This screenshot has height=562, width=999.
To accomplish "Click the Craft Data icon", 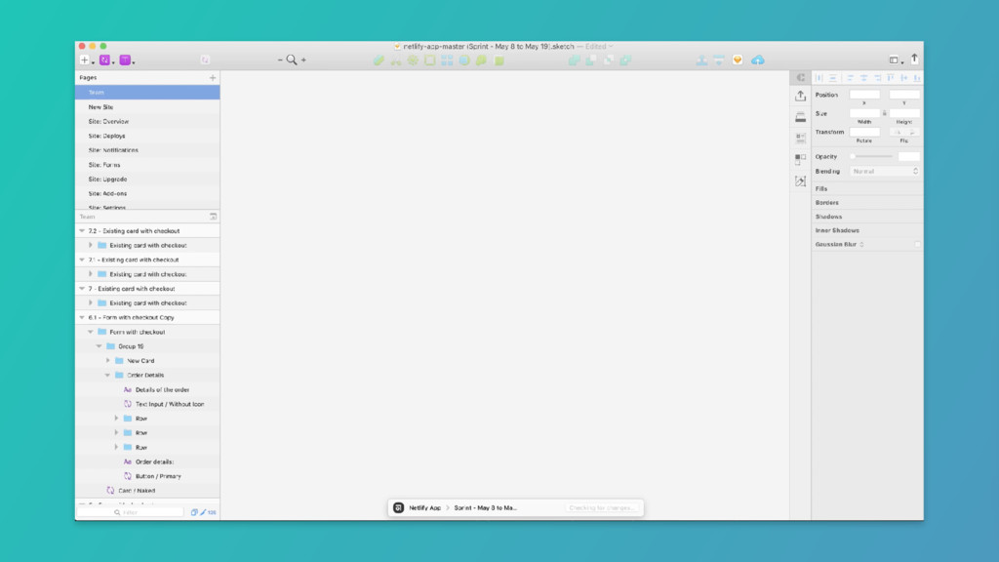I will pyautogui.click(x=801, y=138).
